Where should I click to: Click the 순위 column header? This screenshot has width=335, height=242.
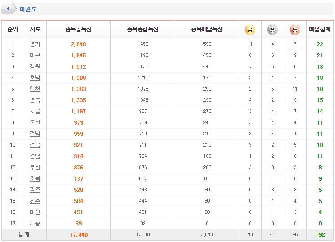click(13, 29)
